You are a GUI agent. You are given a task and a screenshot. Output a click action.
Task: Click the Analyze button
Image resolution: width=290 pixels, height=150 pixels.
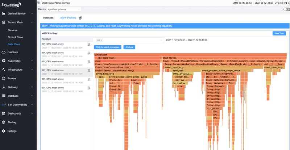click(129, 47)
